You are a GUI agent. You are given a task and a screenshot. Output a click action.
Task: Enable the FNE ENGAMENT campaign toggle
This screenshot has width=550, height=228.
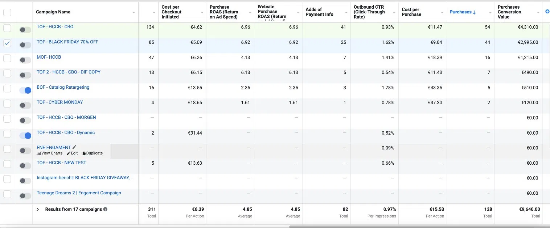pyautogui.click(x=25, y=151)
